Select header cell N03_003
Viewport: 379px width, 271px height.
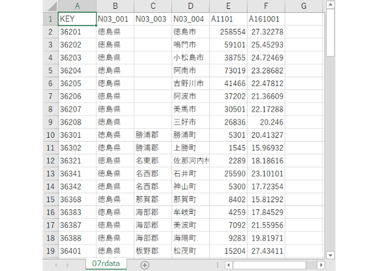[153, 19]
